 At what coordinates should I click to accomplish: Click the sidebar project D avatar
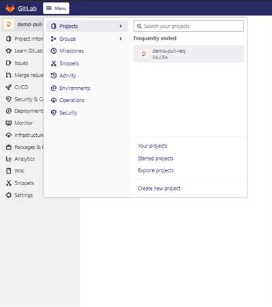click(9, 25)
